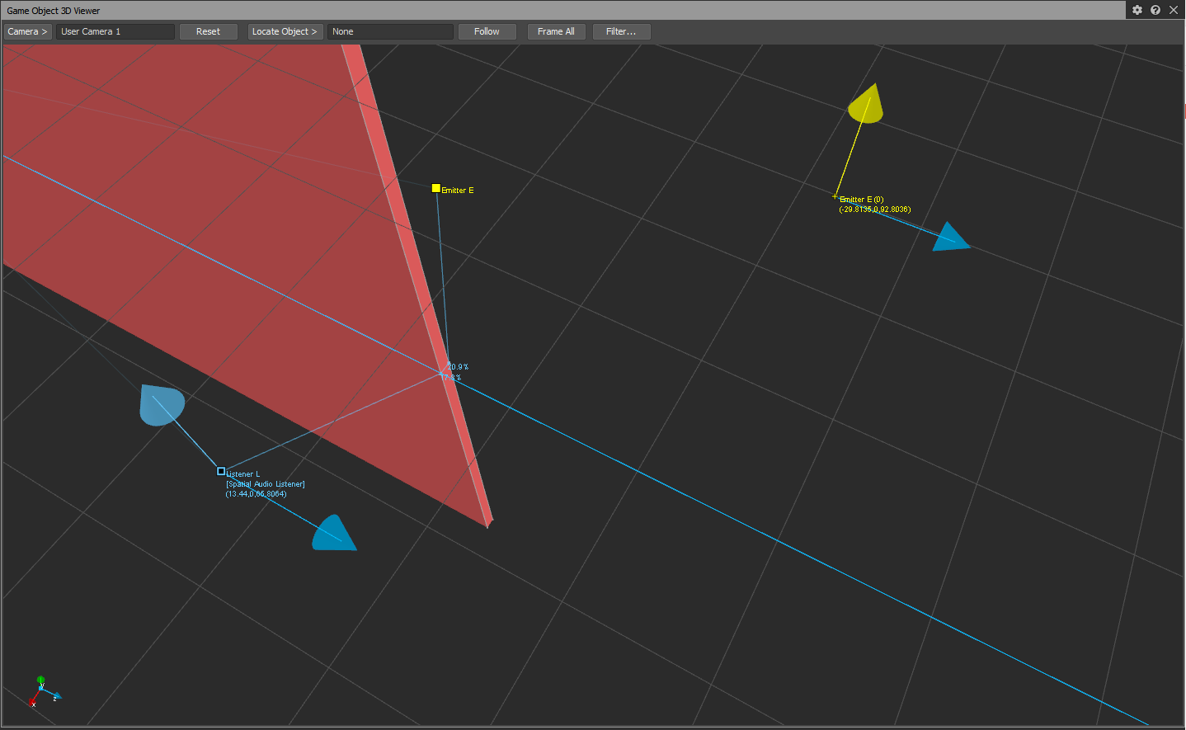This screenshot has width=1186, height=730.
Task: Click the yellow emitter orientation cone
Action: click(866, 105)
